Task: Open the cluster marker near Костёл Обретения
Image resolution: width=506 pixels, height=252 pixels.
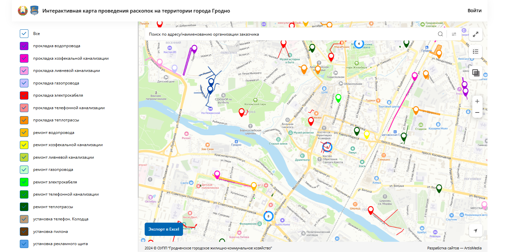Action: (x=327, y=147)
